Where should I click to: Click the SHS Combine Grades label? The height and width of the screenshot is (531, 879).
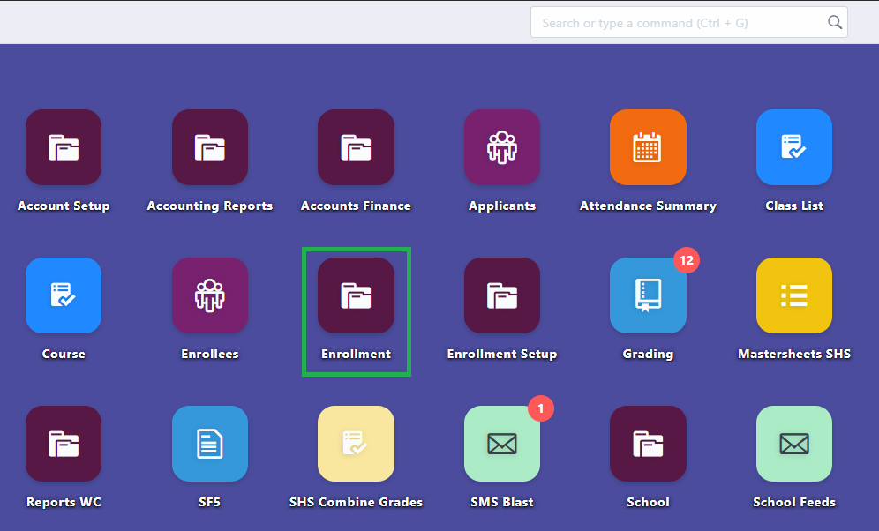pyautogui.click(x=356, y=503)
